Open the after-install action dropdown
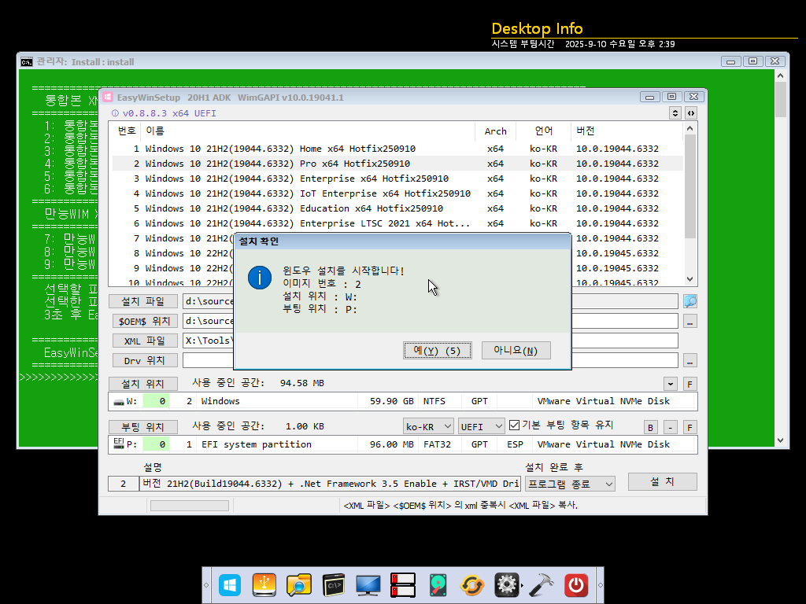806x604 pixels. pos(570,484)
